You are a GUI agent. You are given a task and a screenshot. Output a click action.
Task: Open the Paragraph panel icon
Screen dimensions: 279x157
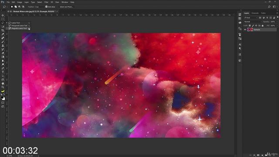click(240, 48)
